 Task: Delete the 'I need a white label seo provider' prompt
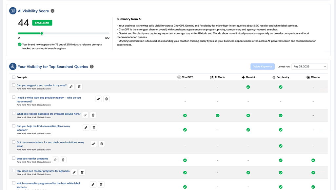click(107, 99)
